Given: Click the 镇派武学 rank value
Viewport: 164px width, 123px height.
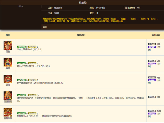Looking at the screenshot, I should click(x=58, y=8).
